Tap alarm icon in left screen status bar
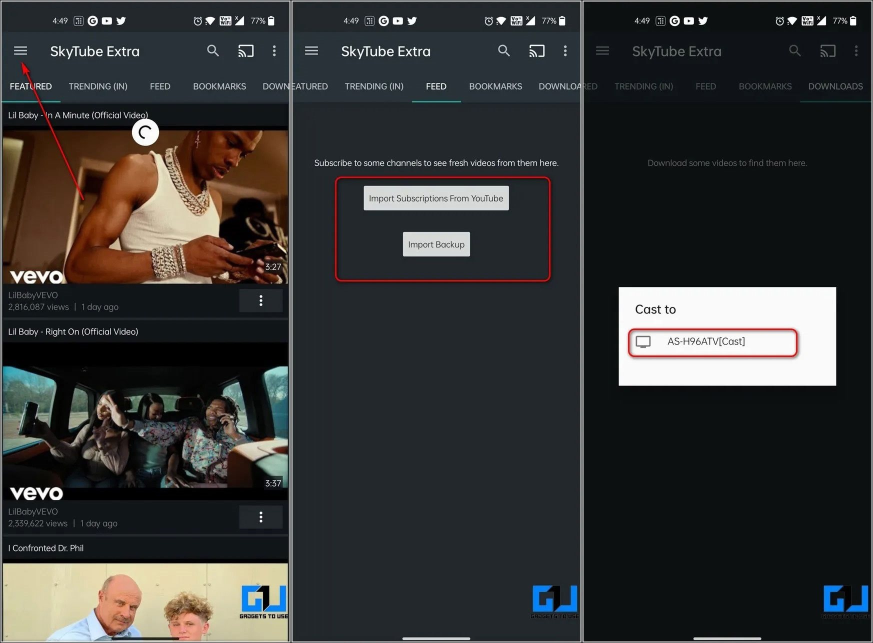This screenshot has height=643, width=873. click(198, 21)
